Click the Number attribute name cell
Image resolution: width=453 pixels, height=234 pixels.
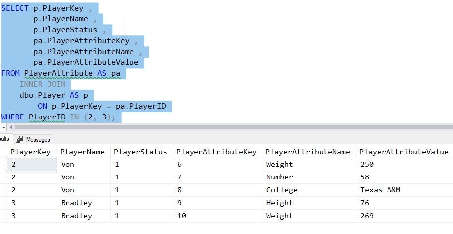309,177
